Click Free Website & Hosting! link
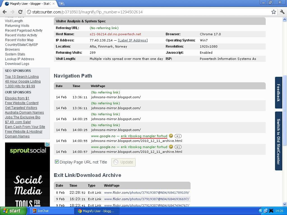 [24, 132]
